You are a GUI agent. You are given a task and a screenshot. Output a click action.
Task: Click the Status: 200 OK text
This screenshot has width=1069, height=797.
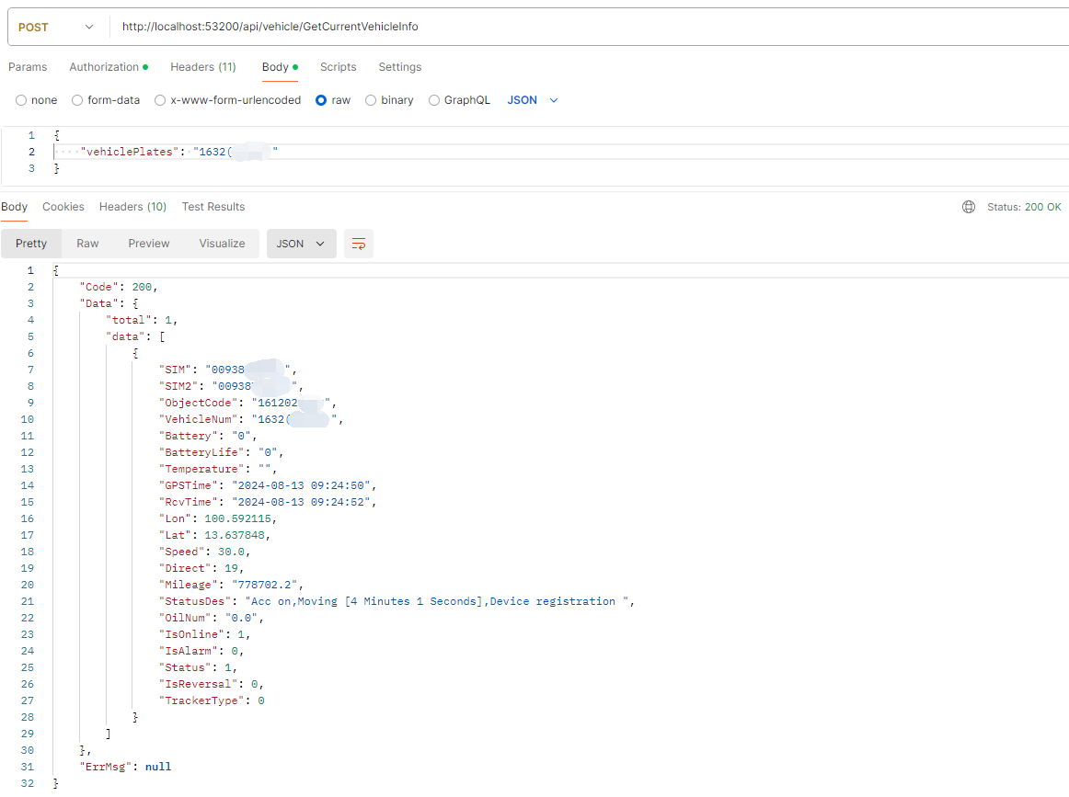[x=1024, y=207]
